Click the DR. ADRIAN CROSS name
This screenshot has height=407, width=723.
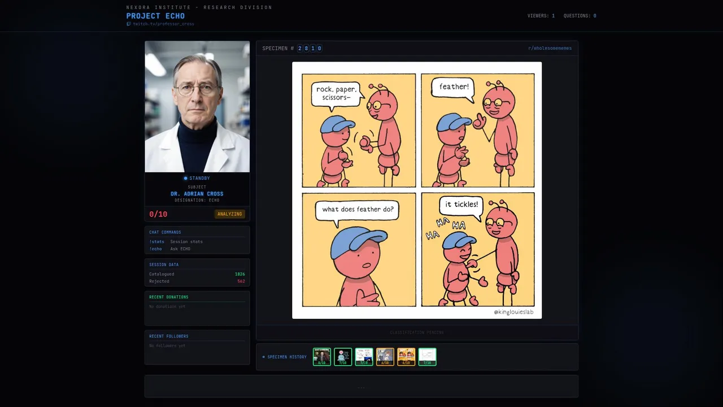click(197, 194)
